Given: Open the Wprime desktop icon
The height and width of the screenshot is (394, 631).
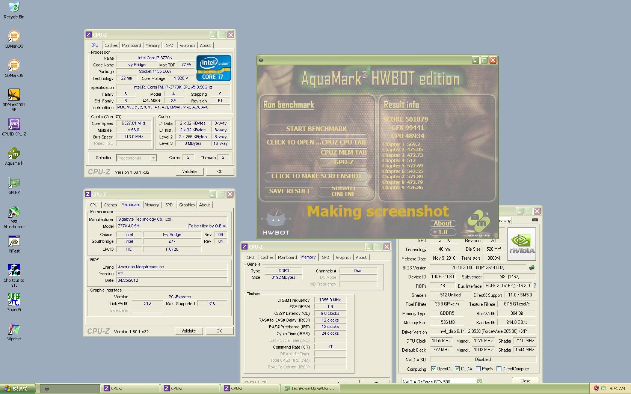Looking at the screenshot, I should (14, 332).
